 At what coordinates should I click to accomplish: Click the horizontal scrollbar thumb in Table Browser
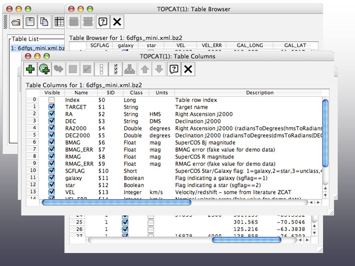pos(246,240)
